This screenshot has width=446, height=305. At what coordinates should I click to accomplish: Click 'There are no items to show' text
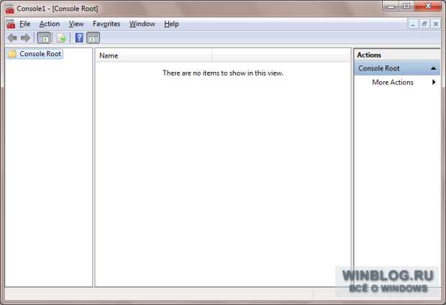pos(223,73)
